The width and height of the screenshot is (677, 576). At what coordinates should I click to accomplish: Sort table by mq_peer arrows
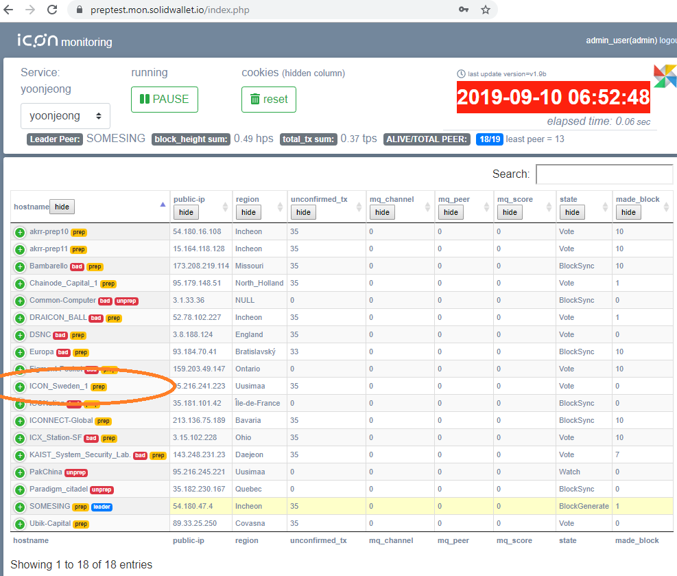pyautogui.click(x=486, y=207)
